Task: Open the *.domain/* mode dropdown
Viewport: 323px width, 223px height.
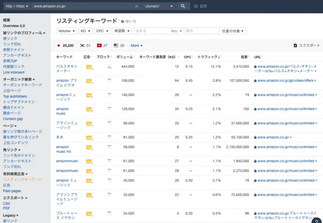Action: coord(159,6)
